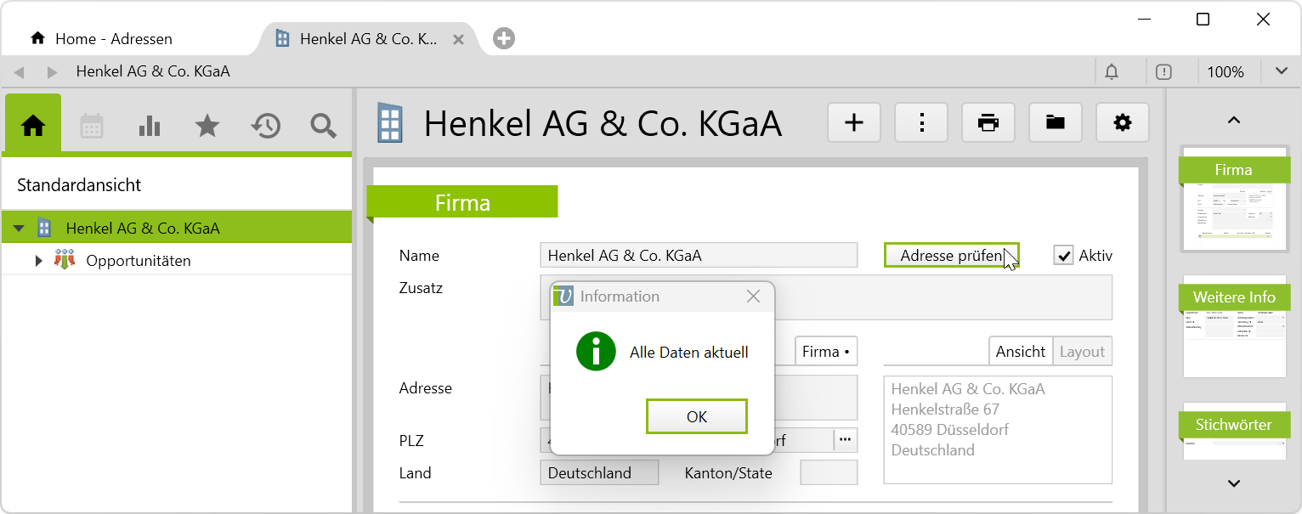
Task: Jump to the Weitere Info thumbnail
Action: coord(1233,327)
